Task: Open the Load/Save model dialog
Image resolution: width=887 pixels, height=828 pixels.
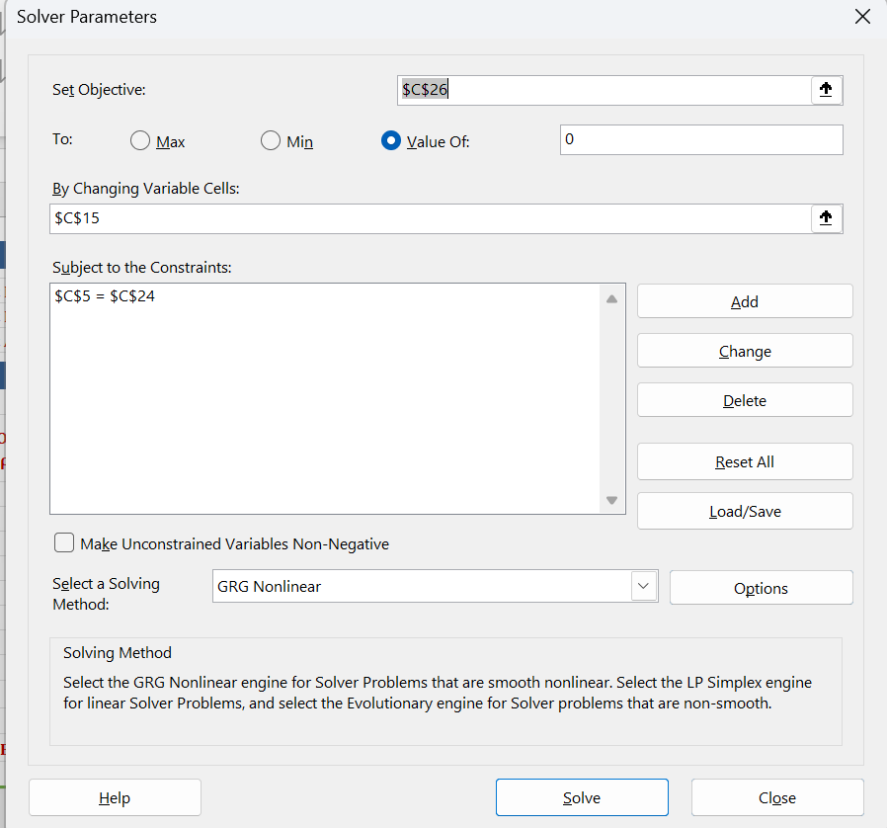Action: point(745,511)
